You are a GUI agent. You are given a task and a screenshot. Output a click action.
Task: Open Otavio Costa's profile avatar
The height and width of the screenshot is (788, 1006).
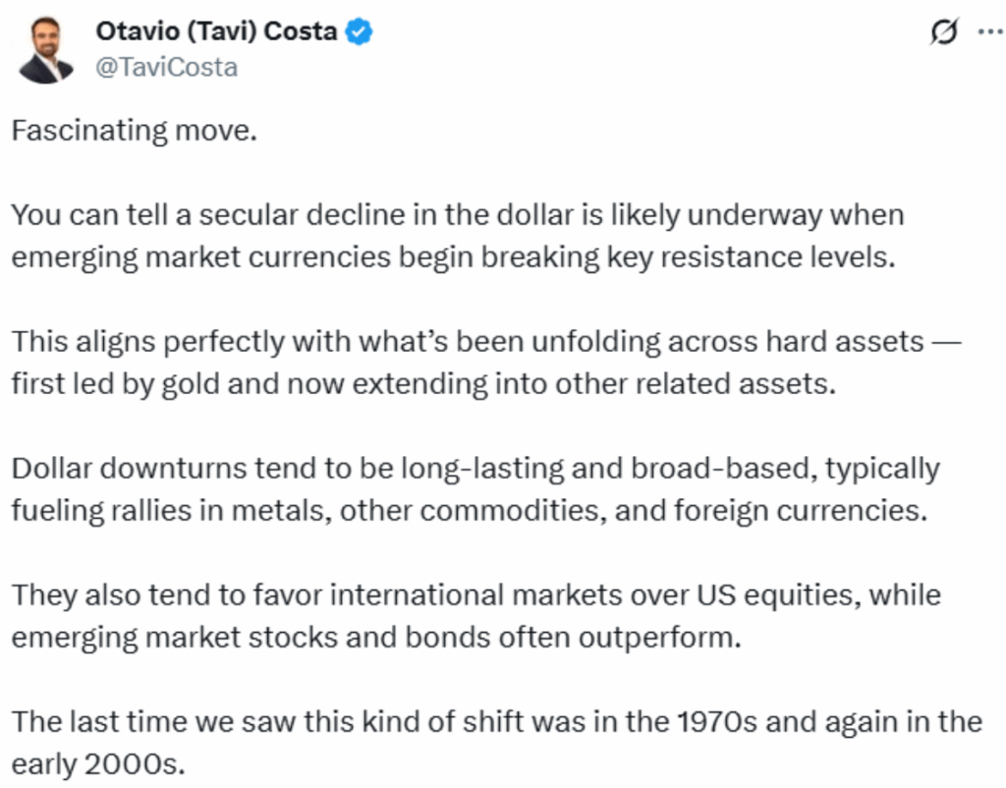click(x=45, y=50)
